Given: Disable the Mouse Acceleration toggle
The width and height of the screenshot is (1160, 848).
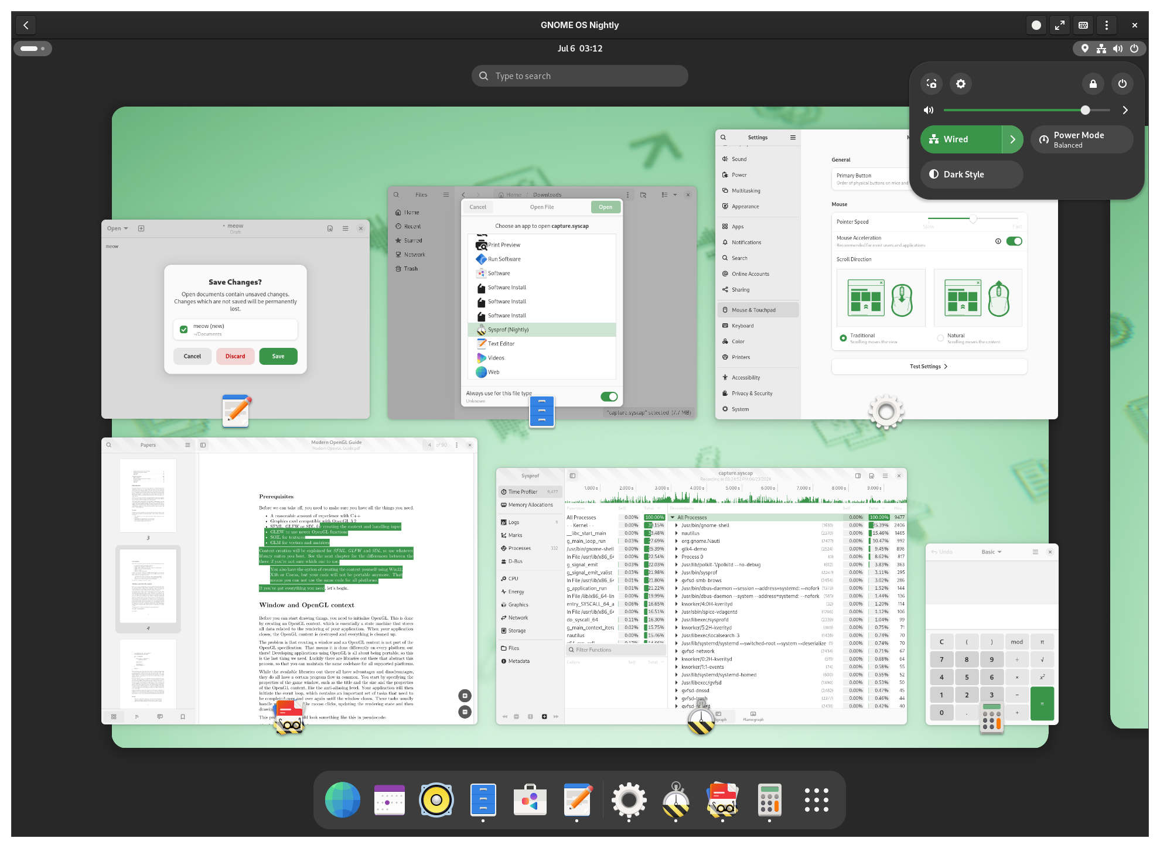Looking at the screenshot, I should pyautogui.click(x=1015, y=241).
